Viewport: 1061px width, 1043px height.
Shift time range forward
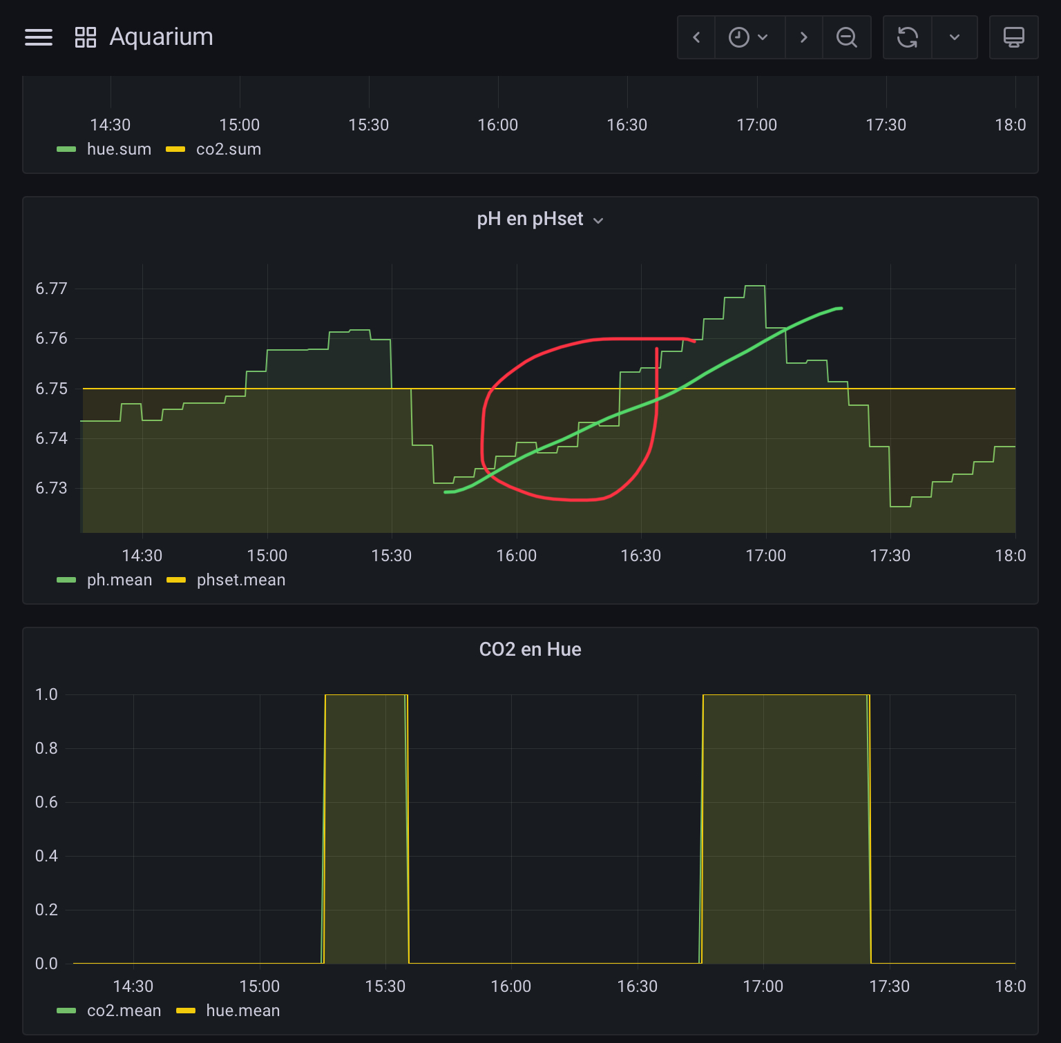tap(803, 37)
